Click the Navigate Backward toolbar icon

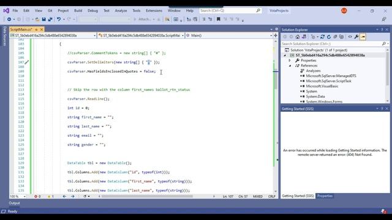tap(9, 19)
